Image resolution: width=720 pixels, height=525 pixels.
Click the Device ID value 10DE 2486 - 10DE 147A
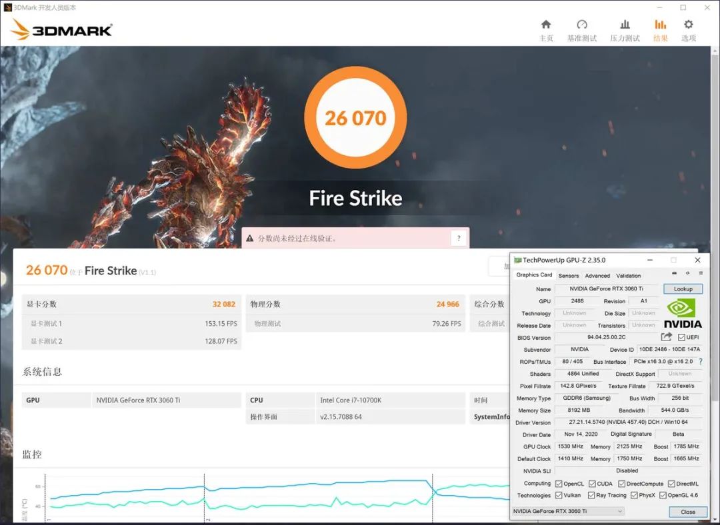click(669, 350)
